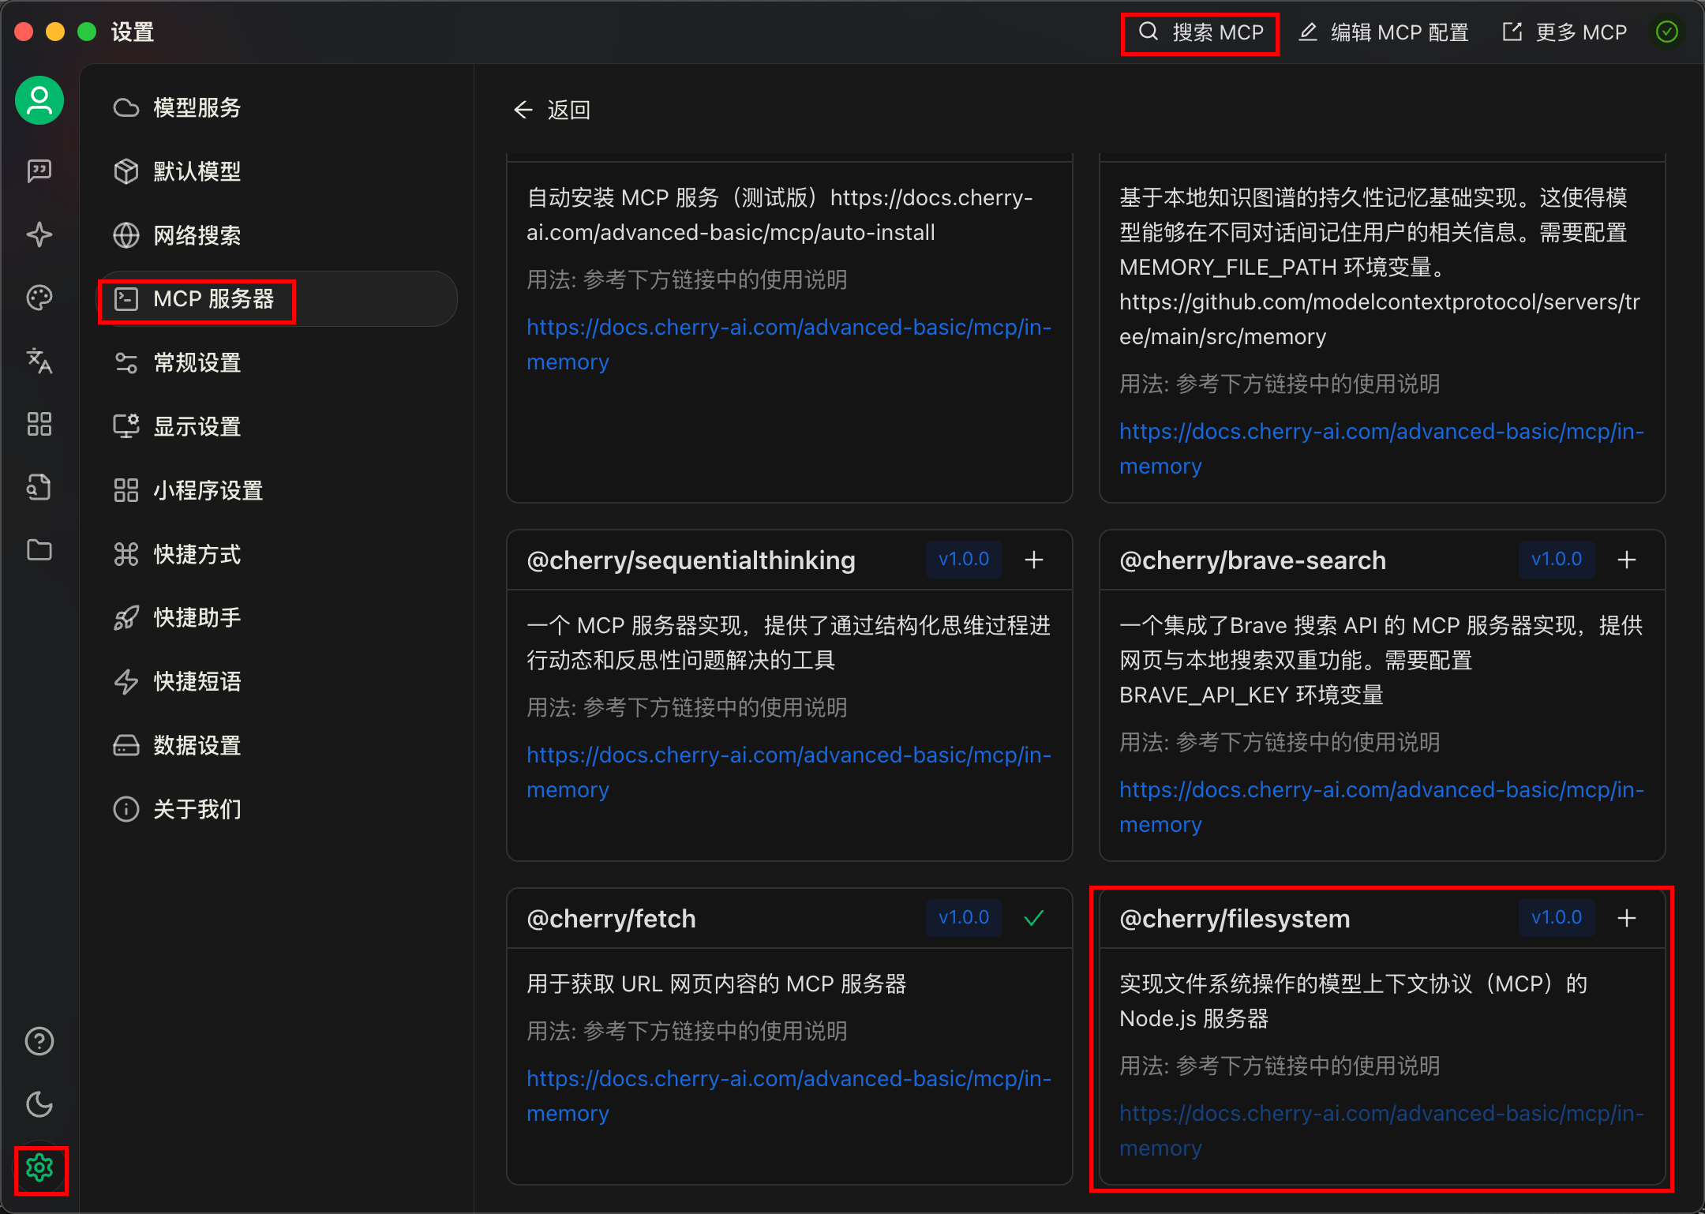Open docs link in memory knowledge-graph card
Viewport: 1705px width, 1214px height.
(x=1382, y=449)
